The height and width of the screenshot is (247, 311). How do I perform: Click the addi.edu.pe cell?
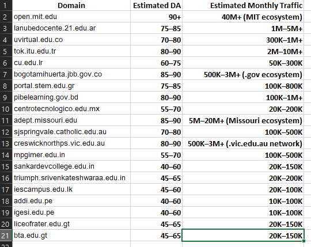coord(71,200)
